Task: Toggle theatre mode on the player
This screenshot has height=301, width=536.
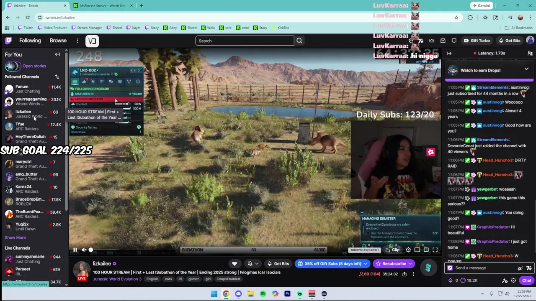Action: 426,250
